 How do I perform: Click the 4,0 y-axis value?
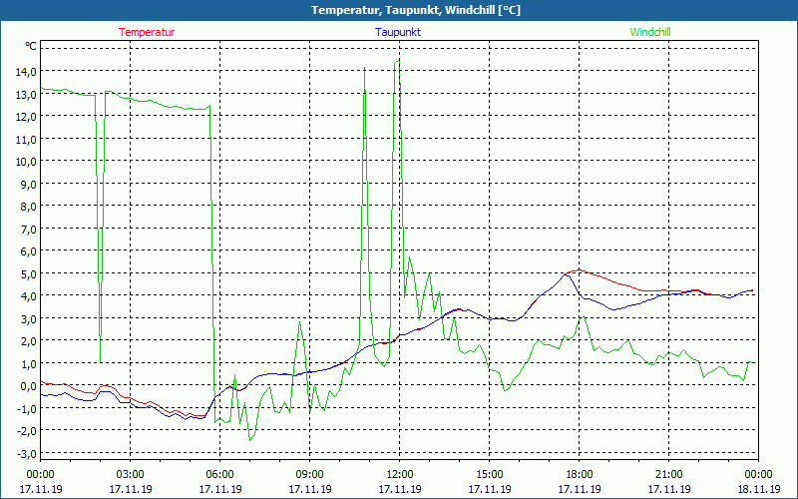point(29,296)
